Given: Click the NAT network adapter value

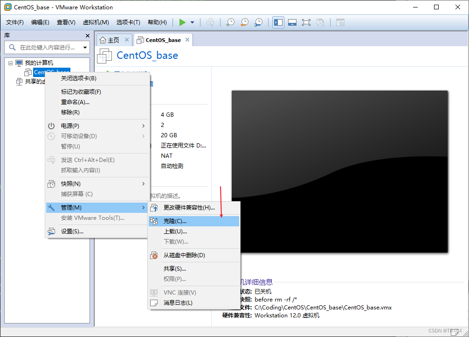Looking at the screenshot, I should click(166, 156).
